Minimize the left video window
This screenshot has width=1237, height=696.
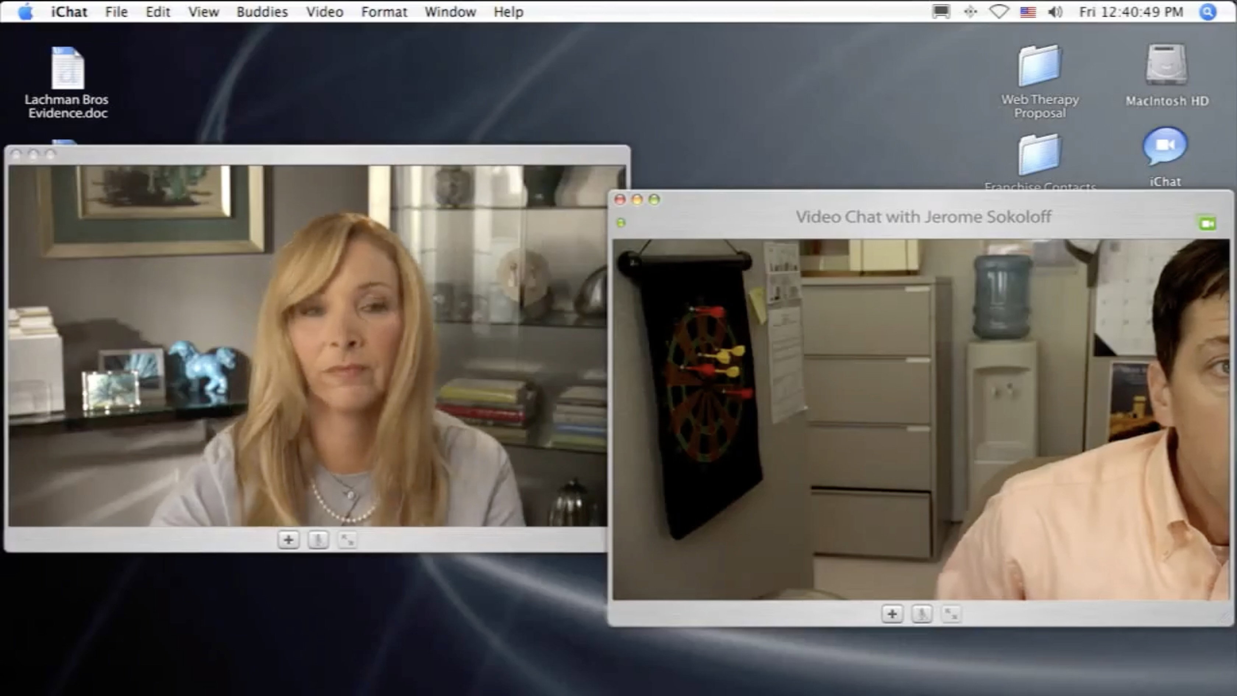33,154
